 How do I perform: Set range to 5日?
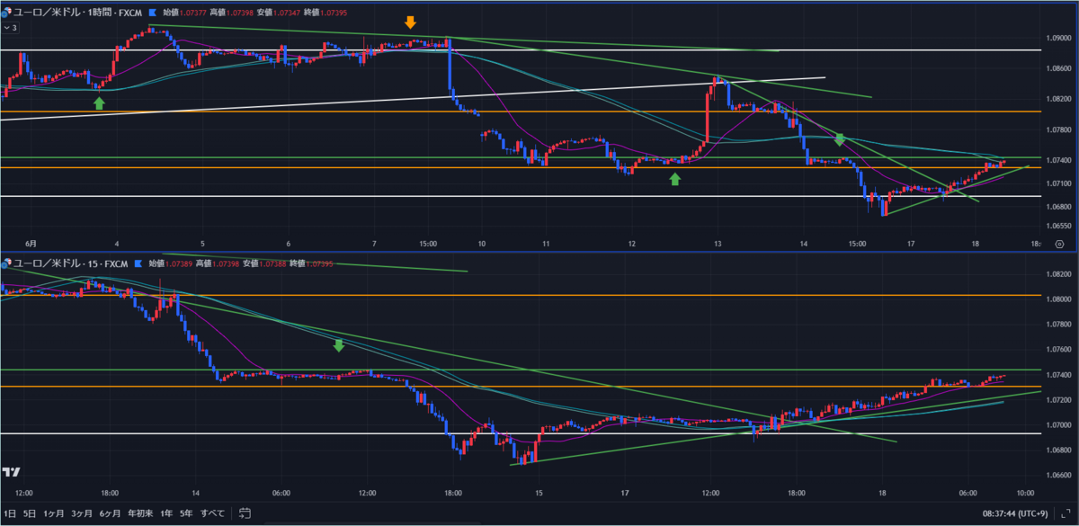pos(31,513)
